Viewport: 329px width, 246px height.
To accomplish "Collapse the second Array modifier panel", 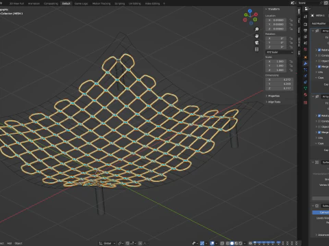I will pyautogui.click(x=313, y=96).
